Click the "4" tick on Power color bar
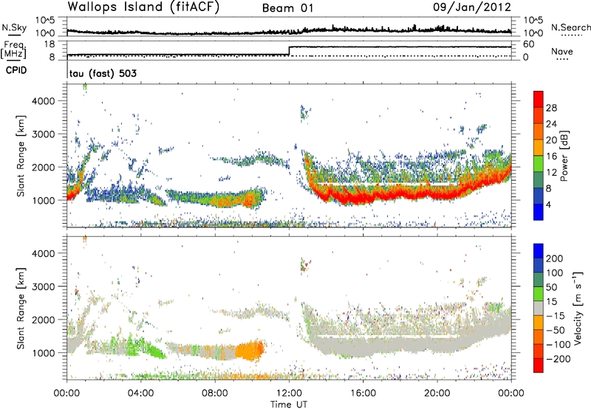 pyautogui.click(x=548, y=205)
